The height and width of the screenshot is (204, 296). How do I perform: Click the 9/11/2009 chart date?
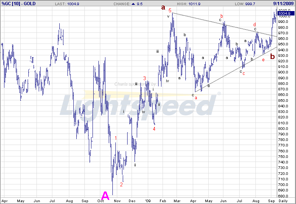click(x=283, y=3)
